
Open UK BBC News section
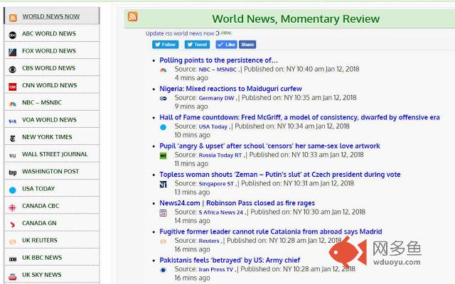tap(52, 257)
